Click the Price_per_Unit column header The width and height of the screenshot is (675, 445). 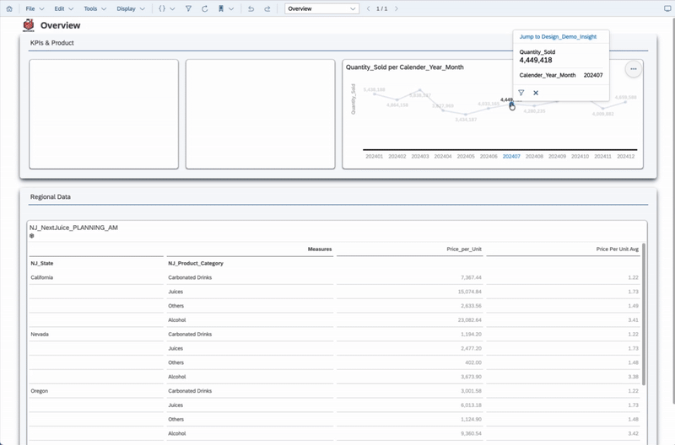coord(464,249)
